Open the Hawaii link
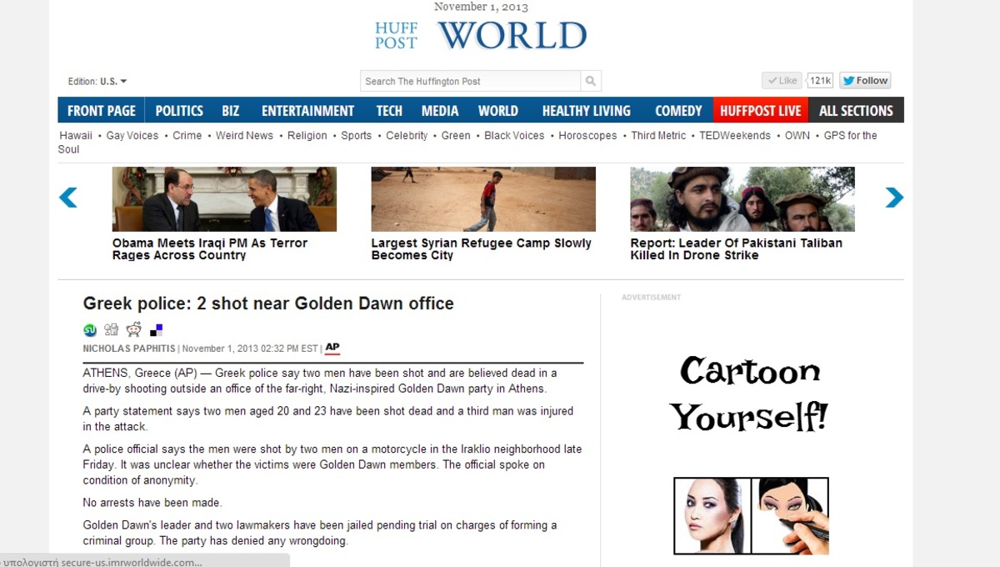 pyautogui.click(x=76, y=136)
